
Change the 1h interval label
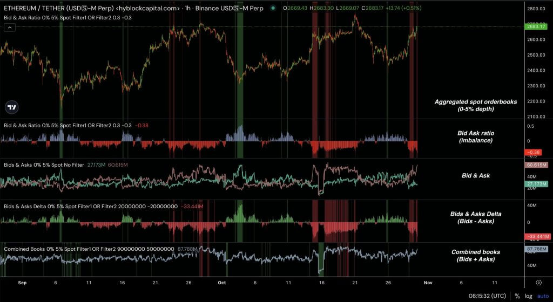click(x=187, y=8)
